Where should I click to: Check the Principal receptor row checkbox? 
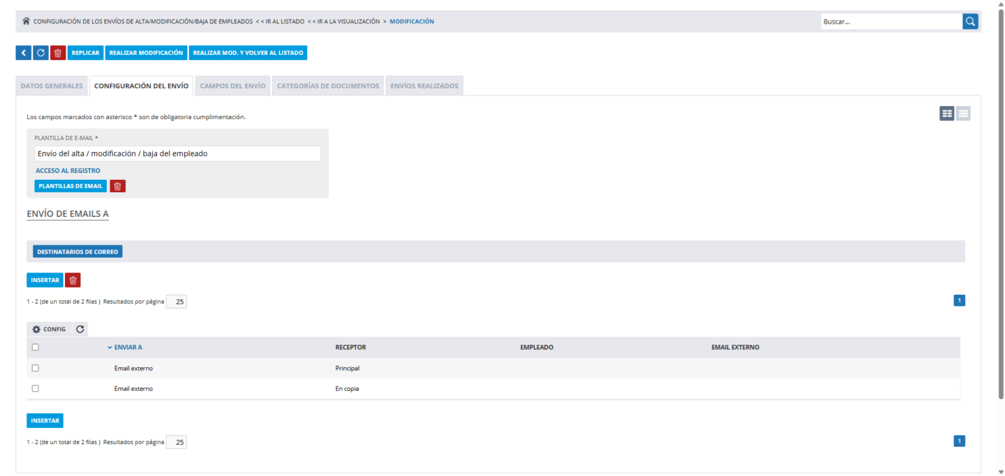[36, 368]
